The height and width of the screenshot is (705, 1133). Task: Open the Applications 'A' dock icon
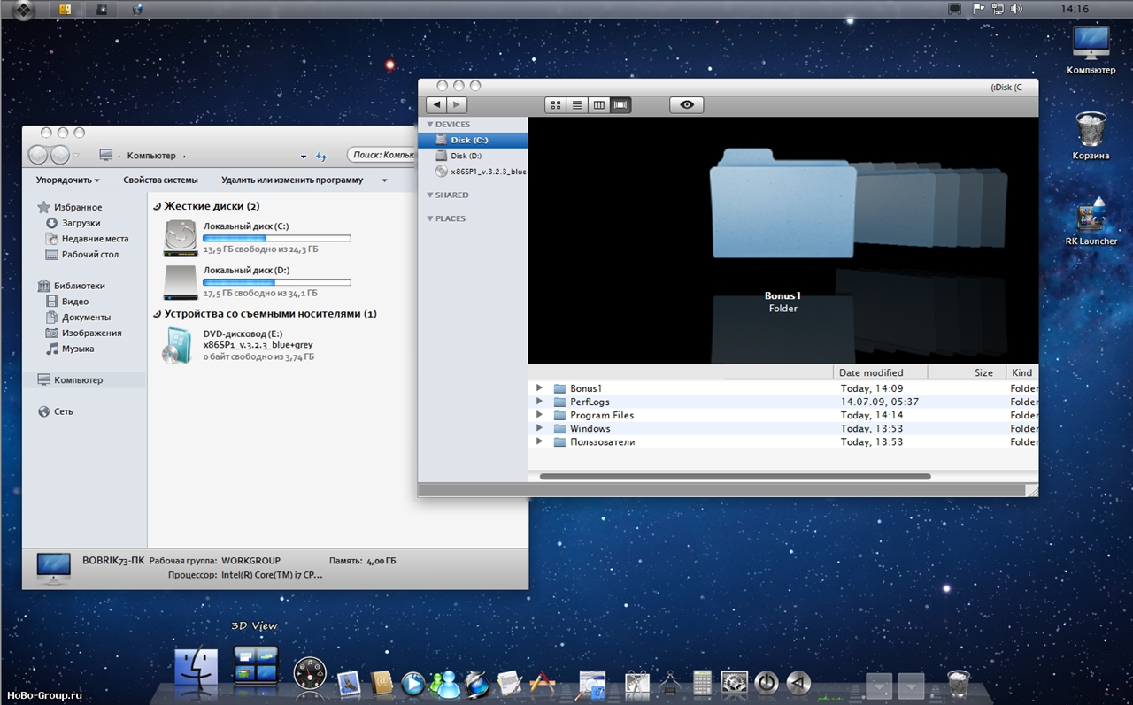coord(542,682)
